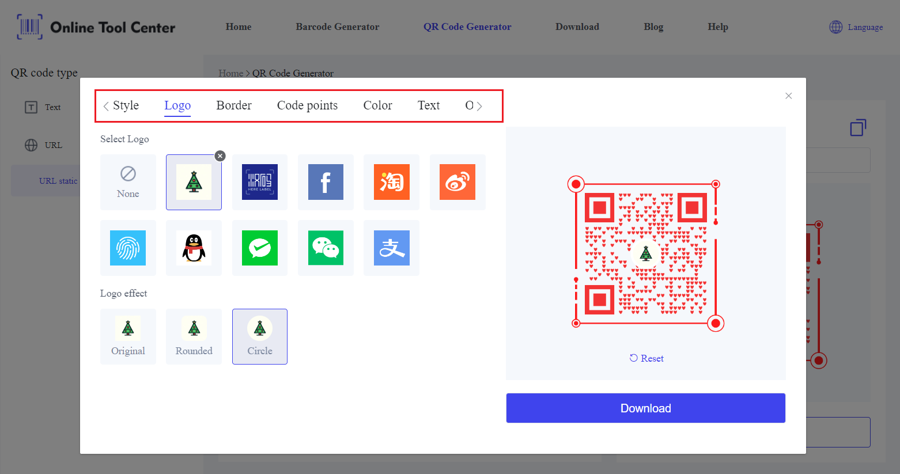This screenshot has width=900, height=474.
Task: Click the globe icon beside Language
Action: 835,27
